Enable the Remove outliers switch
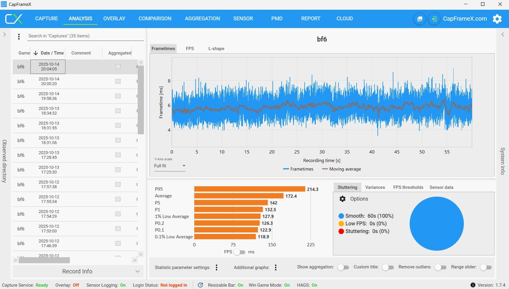Screen dimensions: 509x289 440,267
